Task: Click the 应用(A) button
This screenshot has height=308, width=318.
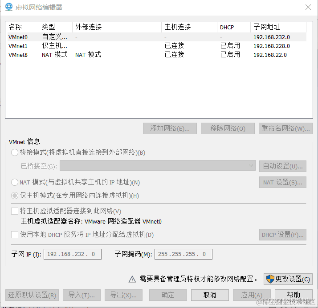Action: tap(252, 295)
